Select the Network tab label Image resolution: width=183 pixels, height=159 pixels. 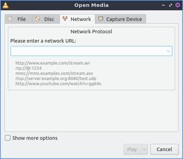click(x=81, y=19)
